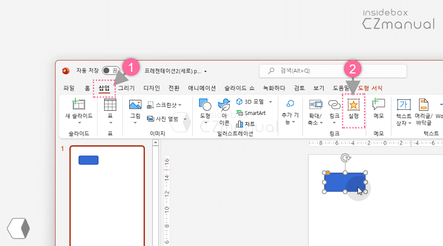Open the file name dropdown arrow in title bar

205,71
